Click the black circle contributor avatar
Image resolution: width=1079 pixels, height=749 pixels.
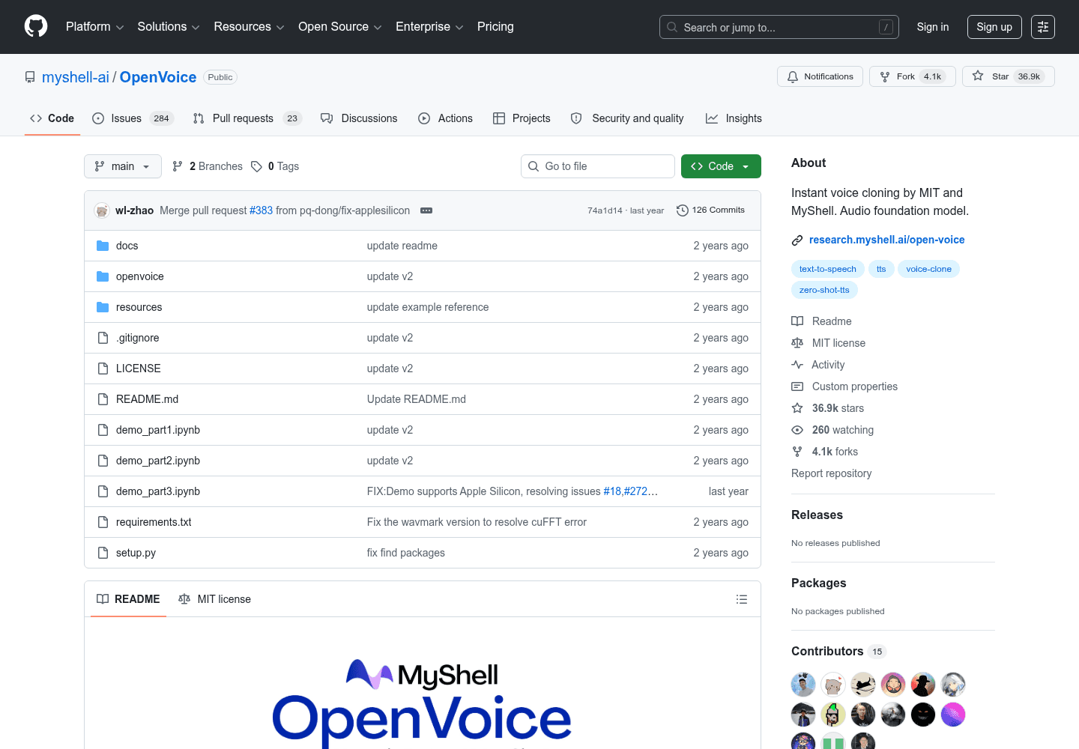pyautogui.click(x=923, y=715)
